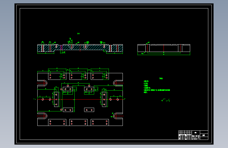Click the undimensioned small two-hole rectangle in plan view
228x148 pixels.
coord(89,110)
